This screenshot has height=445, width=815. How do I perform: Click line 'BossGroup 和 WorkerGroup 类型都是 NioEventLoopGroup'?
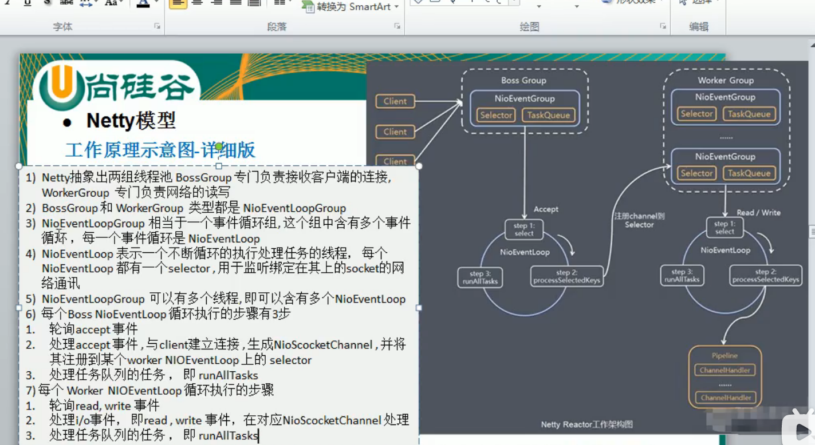[194, 208]
